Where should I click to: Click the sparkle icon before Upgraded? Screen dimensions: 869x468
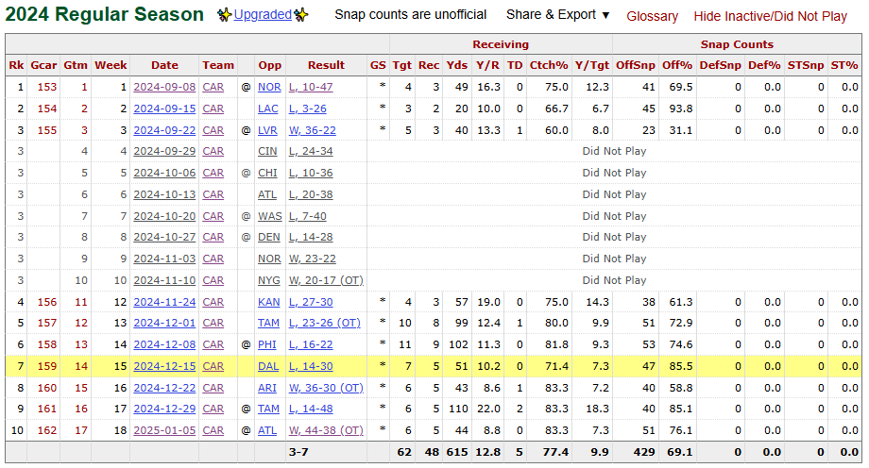tap(224, 15)
